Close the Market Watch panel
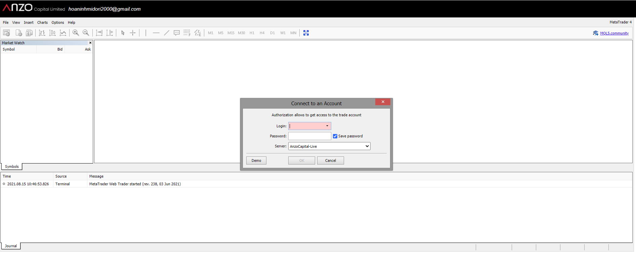Viewport: 636px width, 260px height. point(90,43)
